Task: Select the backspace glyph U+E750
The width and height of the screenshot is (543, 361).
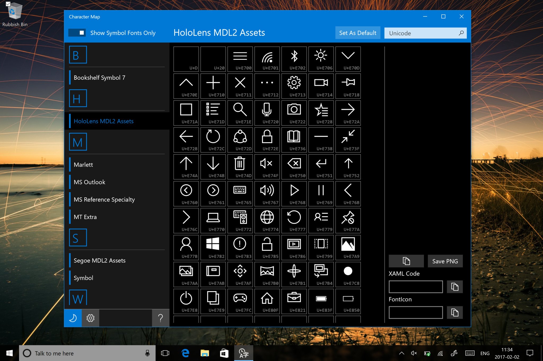Action: (294, 167)
